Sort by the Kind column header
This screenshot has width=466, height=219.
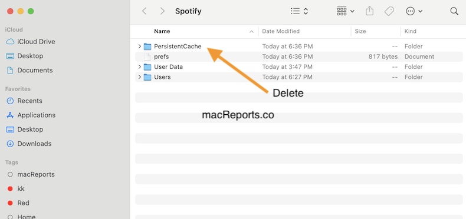tap(410, 31)
